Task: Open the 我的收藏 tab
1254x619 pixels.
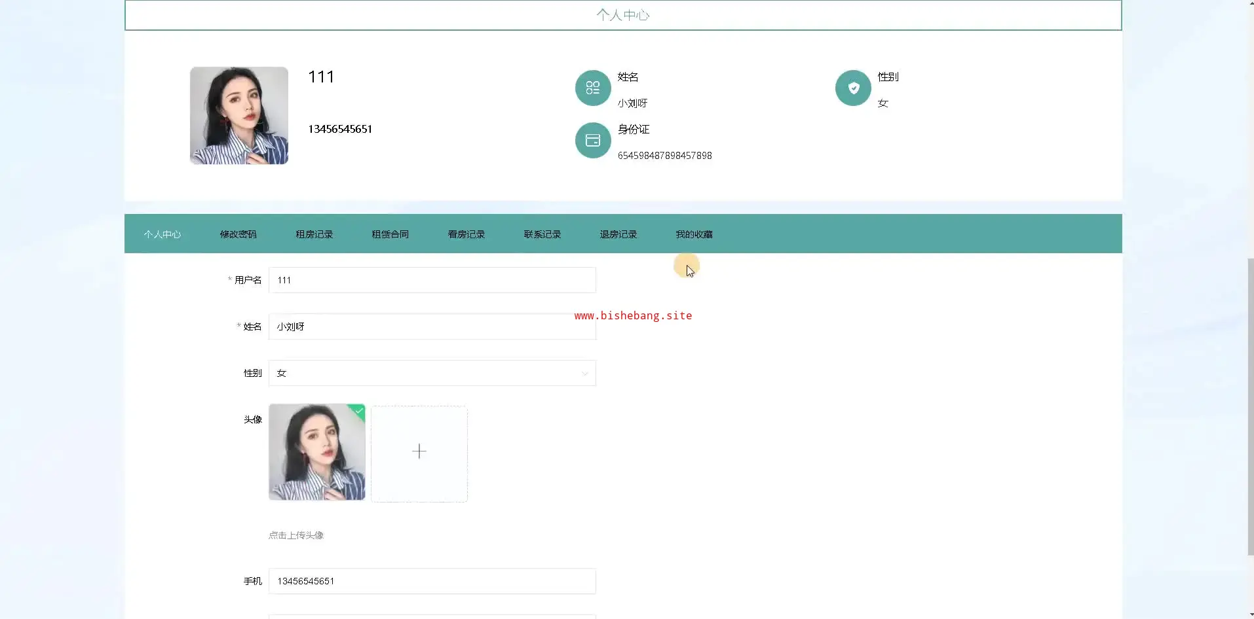Action: [694, 234]
